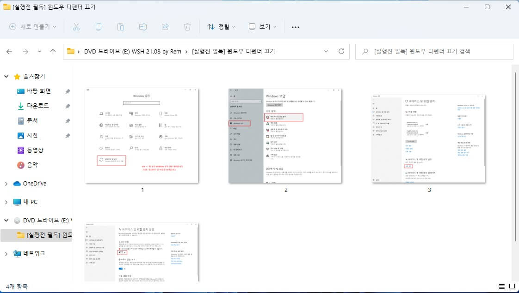Open 사진 folder in sidebar
Viewport: 519px width, 293px height.
click(32, 135)
